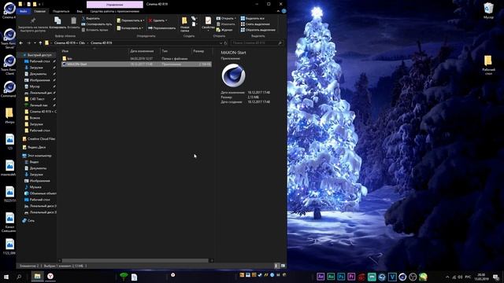Click Переименовать in the ribbon
The width and height of the screenshot is (504, 283).
[x=161, y=28]
